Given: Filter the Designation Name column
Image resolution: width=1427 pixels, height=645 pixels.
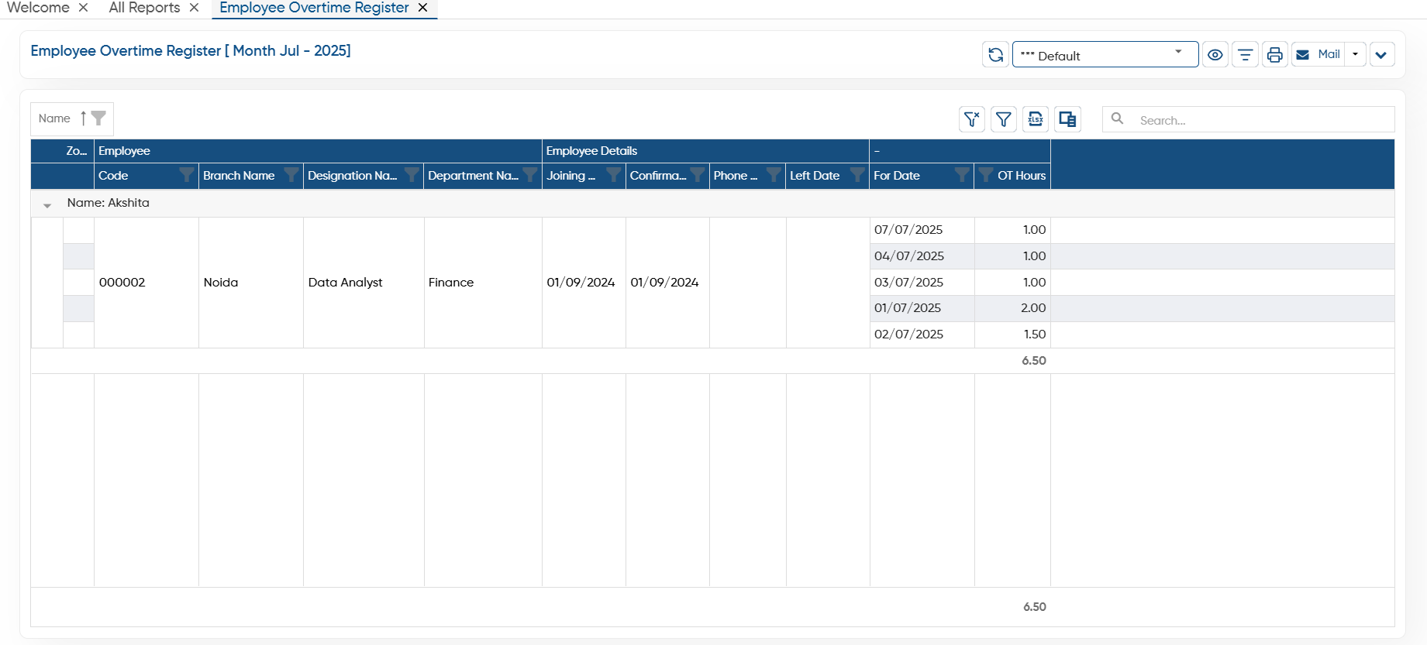Looking at the screenshot, I should (412, 175).
